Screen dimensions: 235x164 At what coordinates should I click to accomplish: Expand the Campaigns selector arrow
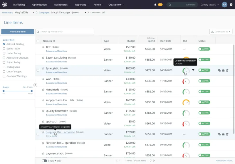click(85, 12)
